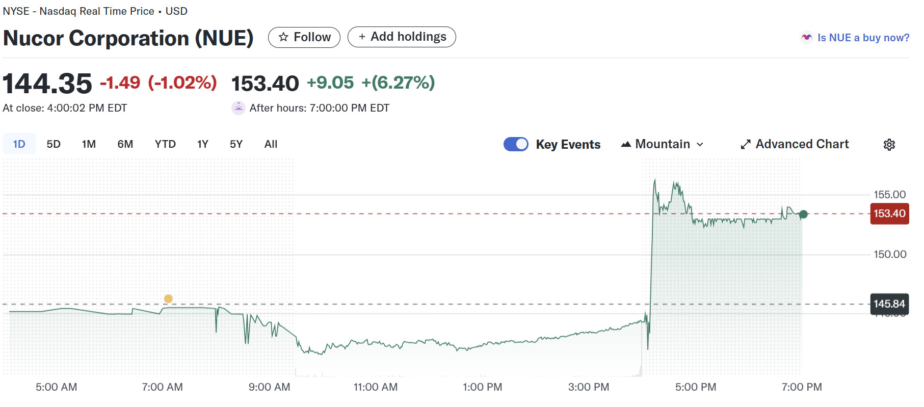Toggle the Key Events switch off
The image size is (924, 407).
click(516, 144)
